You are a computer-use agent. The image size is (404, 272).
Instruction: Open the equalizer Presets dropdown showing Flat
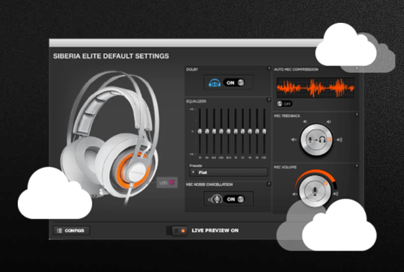[x=229, y=172]
